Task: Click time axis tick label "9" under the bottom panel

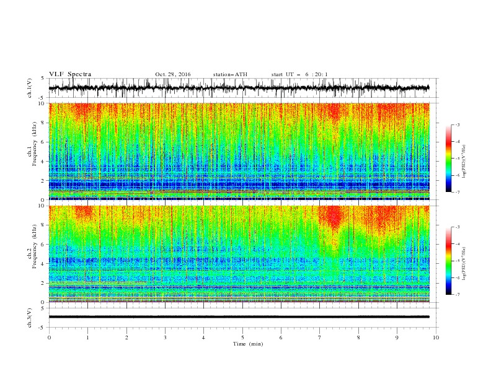Action: coord(397,338)
